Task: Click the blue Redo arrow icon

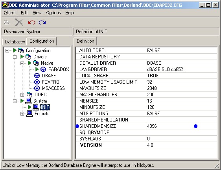Action: 42,22
